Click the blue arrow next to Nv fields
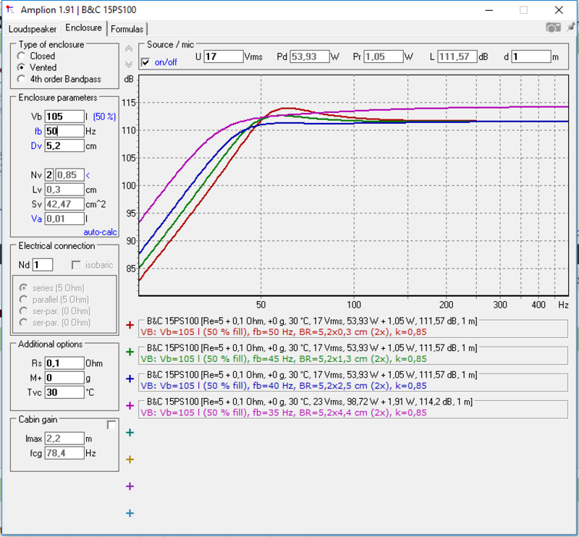This screenshot has width=579, height=537. point(88,175)
